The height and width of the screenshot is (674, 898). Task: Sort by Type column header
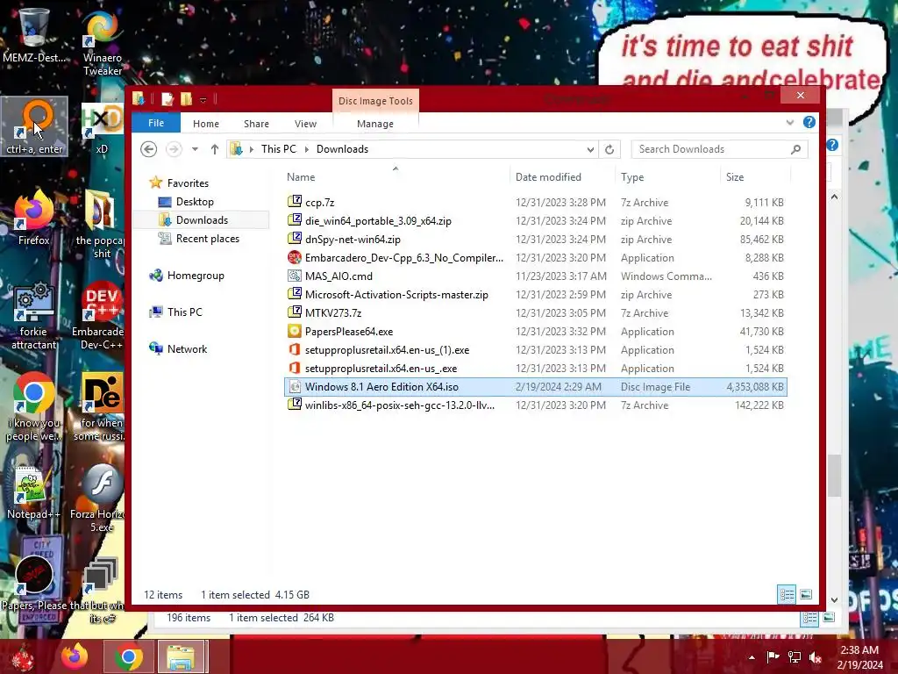(x=667, y=177)
